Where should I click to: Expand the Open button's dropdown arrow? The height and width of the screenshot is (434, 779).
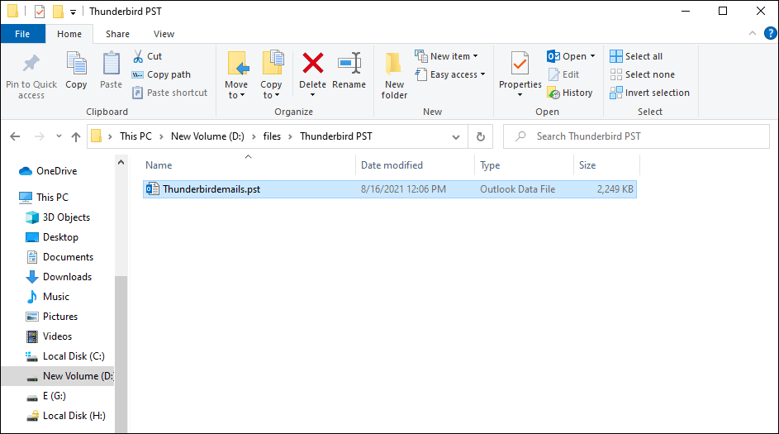pyautogui.click(x=592, y=56)
